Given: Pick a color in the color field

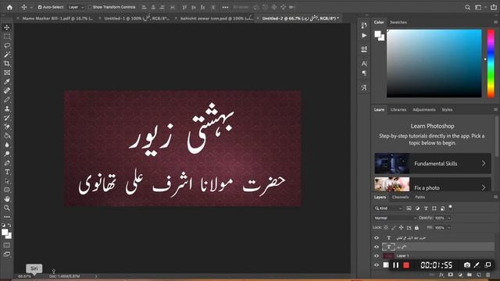Looking at the screenshot, I should point(434,63).
